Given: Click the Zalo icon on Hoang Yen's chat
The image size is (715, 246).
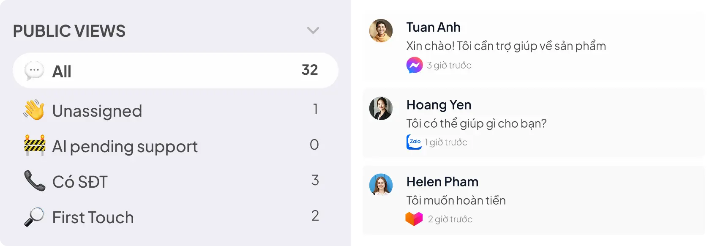Looking at the screenshot, I should (x=414, y=142).
